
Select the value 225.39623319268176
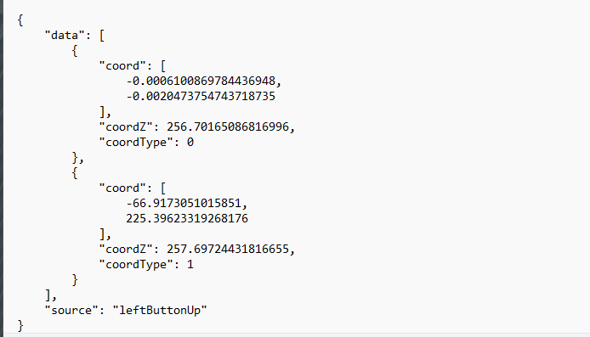coord(187,219)
